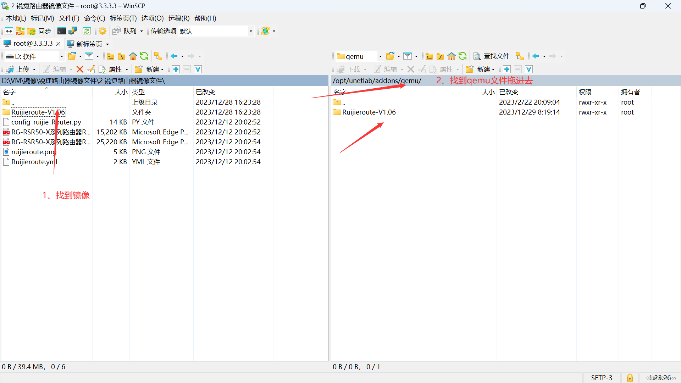
Task: Select Ruijieroute.yml file
Action: coord(34,162)
